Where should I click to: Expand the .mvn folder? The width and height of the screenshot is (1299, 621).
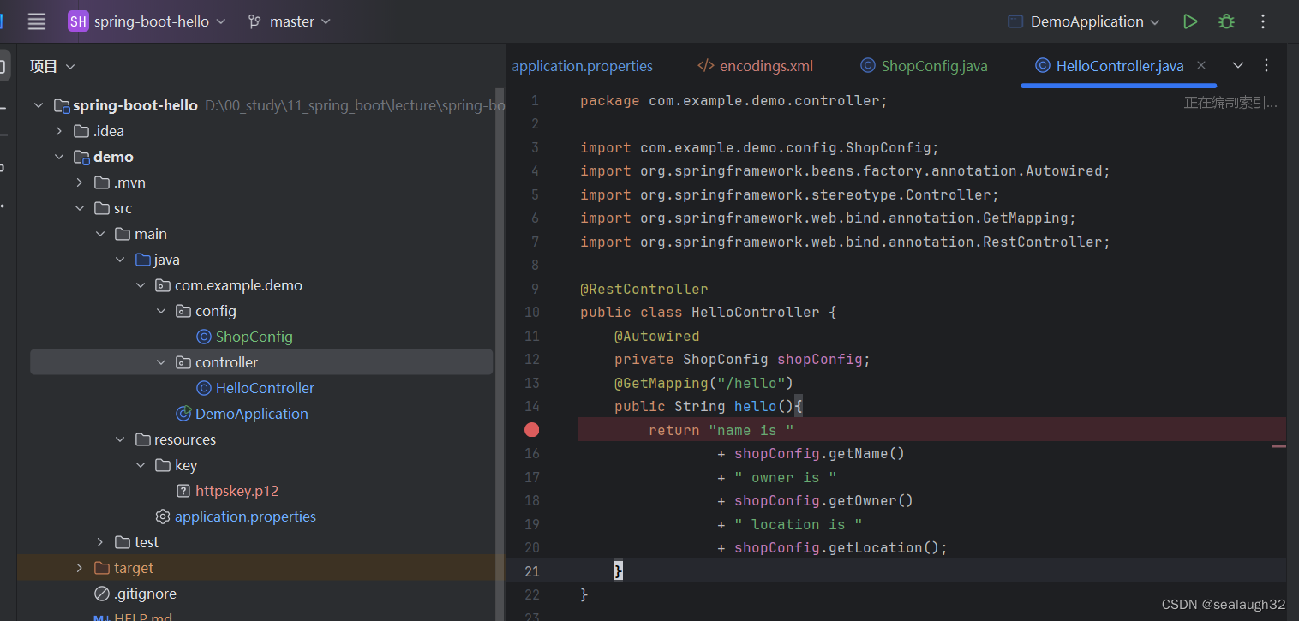(x=79, y=182)
